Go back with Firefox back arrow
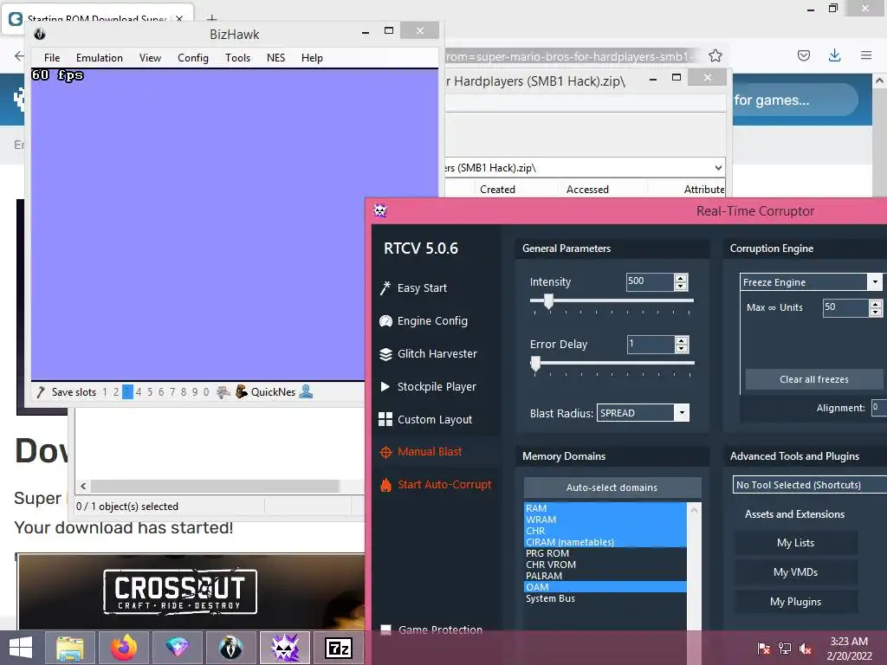 click(x=19, y=55)
